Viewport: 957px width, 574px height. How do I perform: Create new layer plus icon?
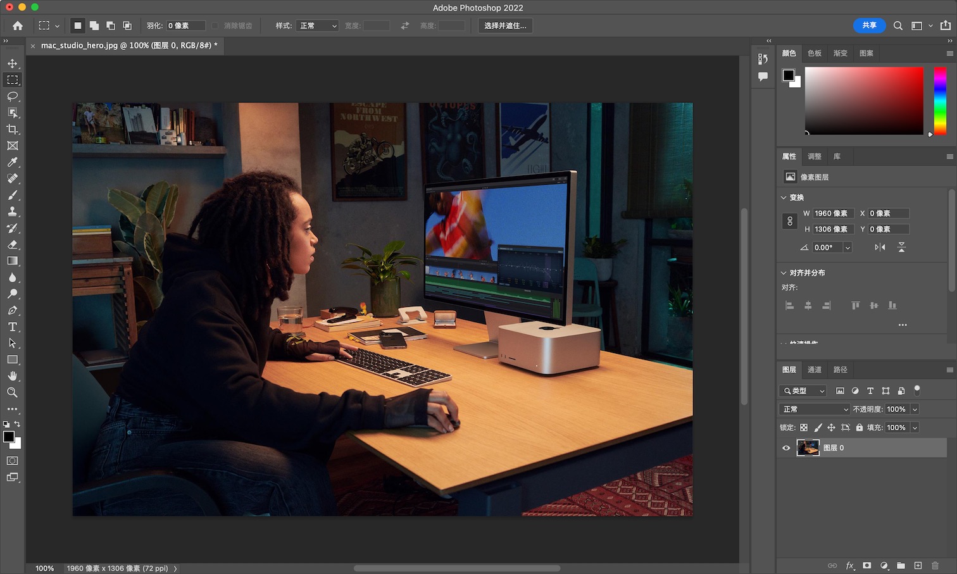[918, 565]
